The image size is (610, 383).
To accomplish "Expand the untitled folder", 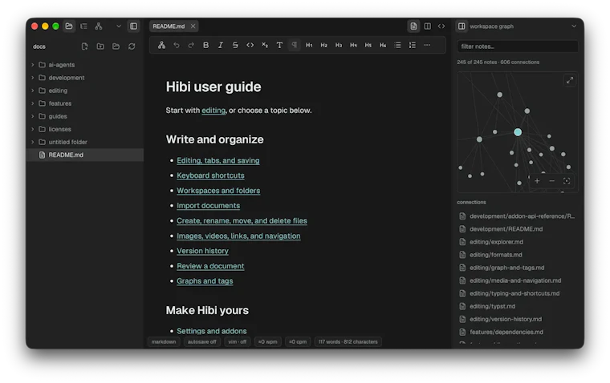I will point(33,142).
